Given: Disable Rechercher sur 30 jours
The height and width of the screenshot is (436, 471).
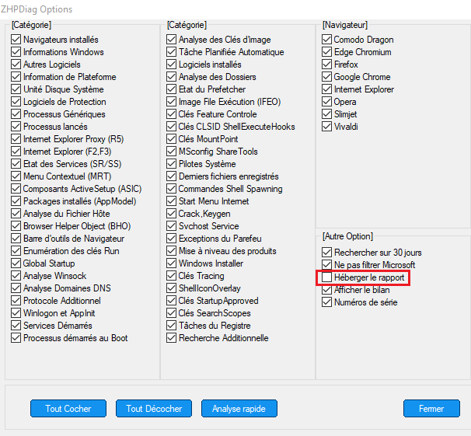Looking at the screenshot, I should pos(327,253).
